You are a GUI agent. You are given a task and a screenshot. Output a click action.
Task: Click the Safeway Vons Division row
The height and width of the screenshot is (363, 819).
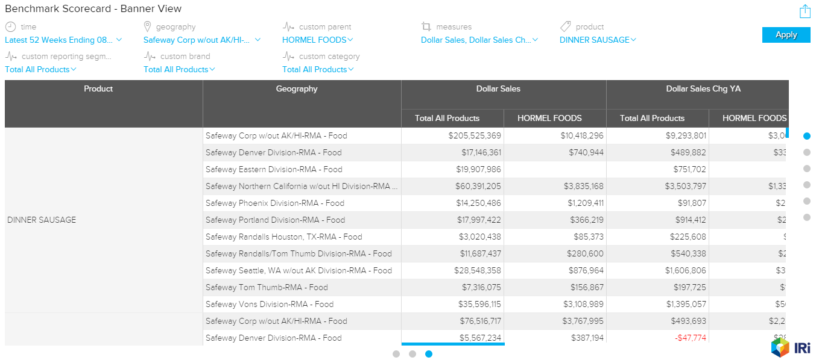point(270,305)
